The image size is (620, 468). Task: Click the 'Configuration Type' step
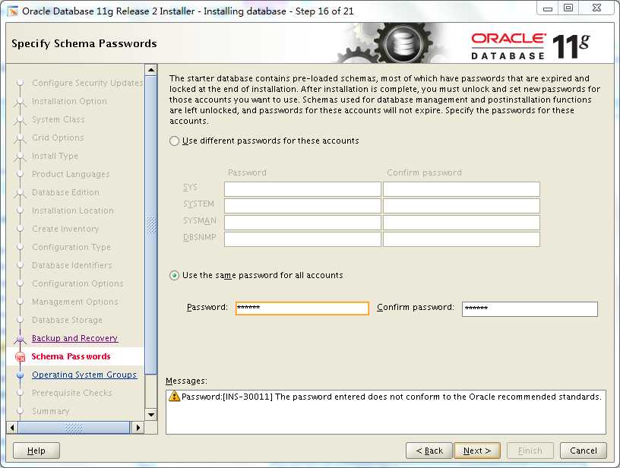tap(71, 247)
